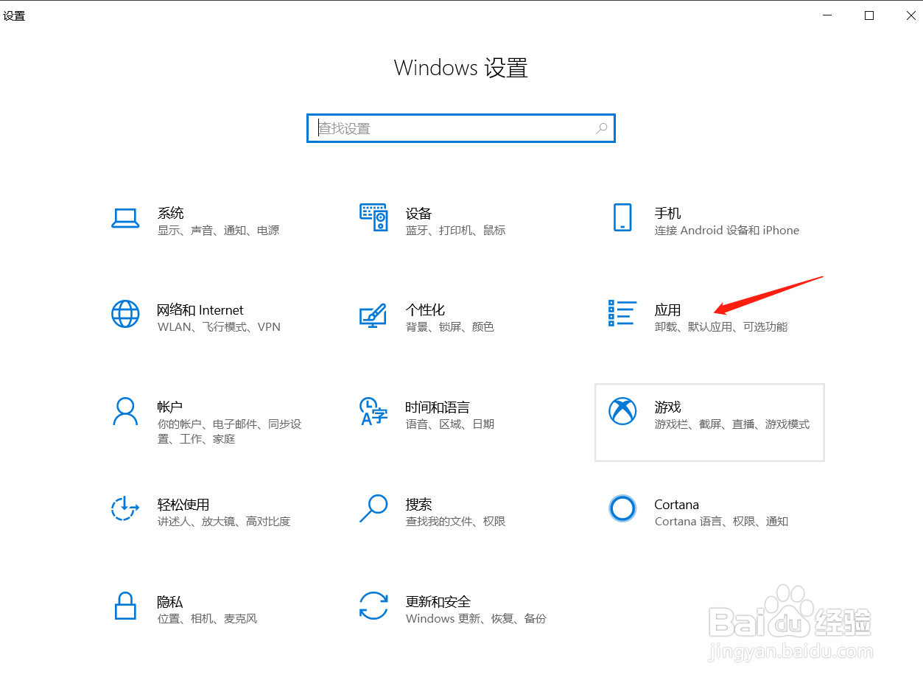Open the 帐户 (Accounts) person icon
This screenshot has height=683, width=923.
125,413
